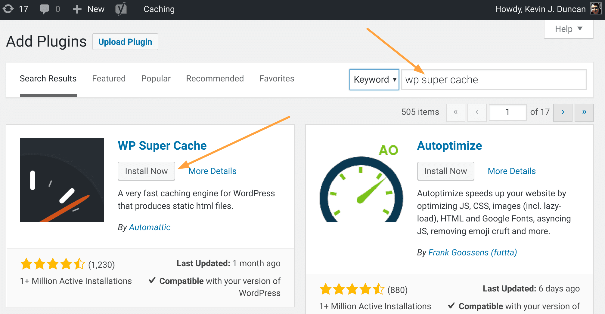Click Kevin J. Duncan's avatar image
This screenshot has width=605, height=314.
point(596,9)
